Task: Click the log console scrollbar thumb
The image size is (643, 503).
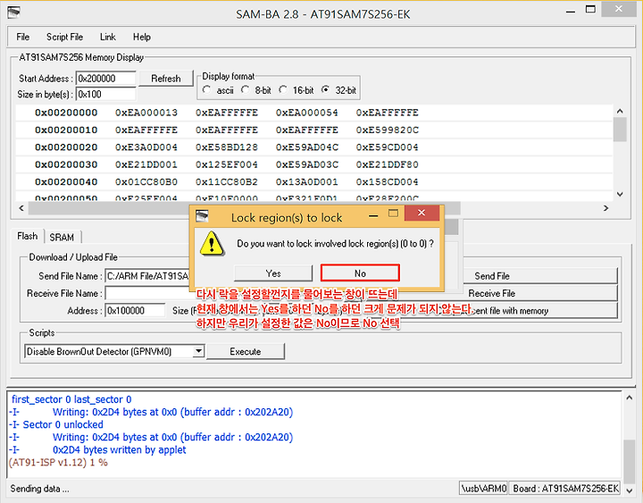Action: 629,462
